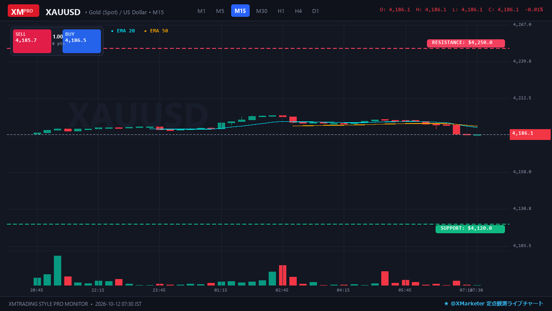The height and width of the screenshot is (311, 552).
Task: Click the 4,103.5 price axis label
Action: [522, 246]
